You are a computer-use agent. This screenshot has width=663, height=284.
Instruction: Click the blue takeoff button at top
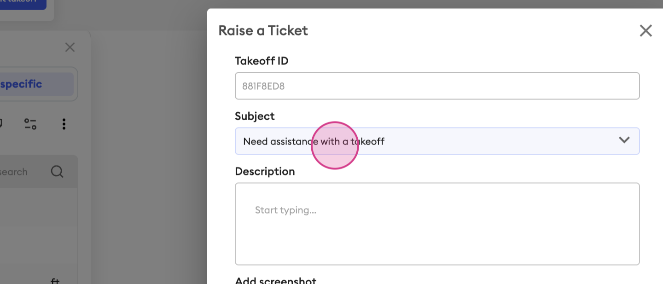tap(23, 5)
